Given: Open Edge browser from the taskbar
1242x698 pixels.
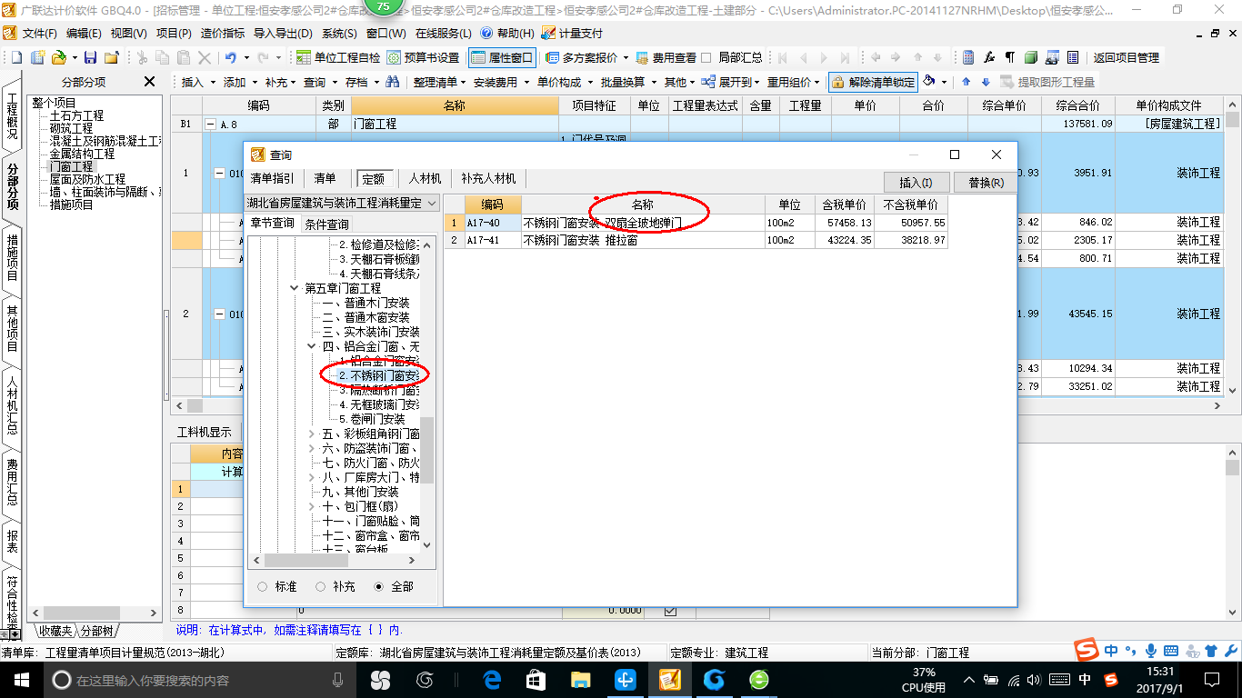Looking at the screenshot, I should point(492,680).
